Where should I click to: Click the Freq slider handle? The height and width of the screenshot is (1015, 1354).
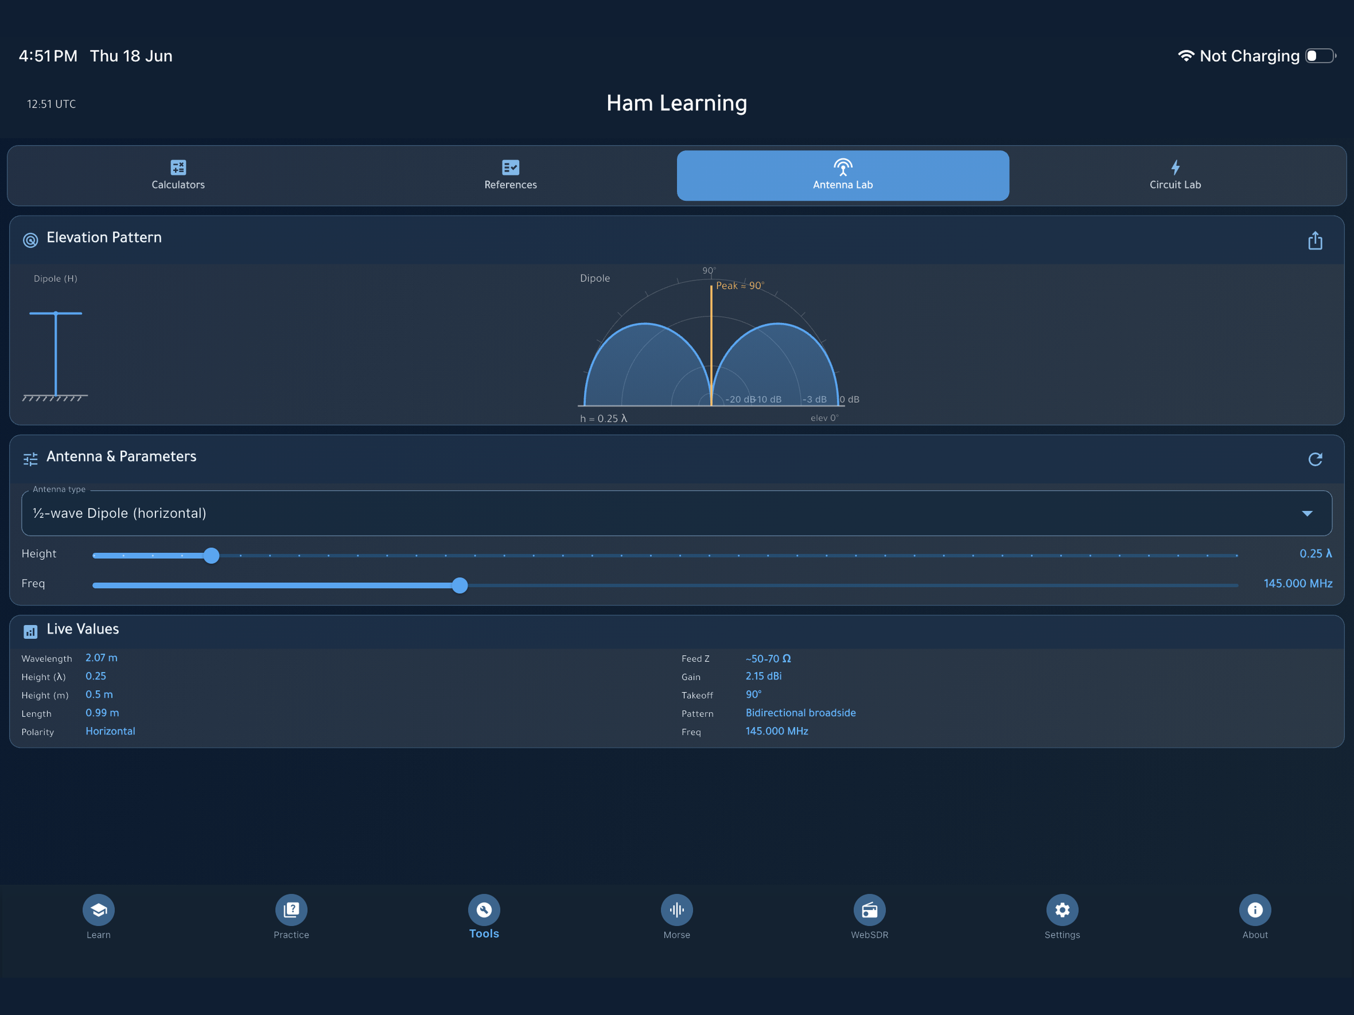point(460,585)
